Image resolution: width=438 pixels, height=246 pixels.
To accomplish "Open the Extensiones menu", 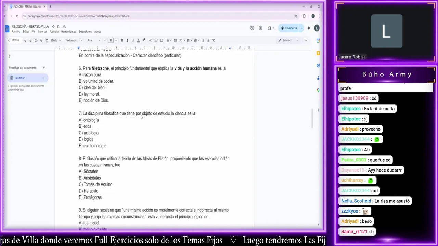I will pos(85,32).
